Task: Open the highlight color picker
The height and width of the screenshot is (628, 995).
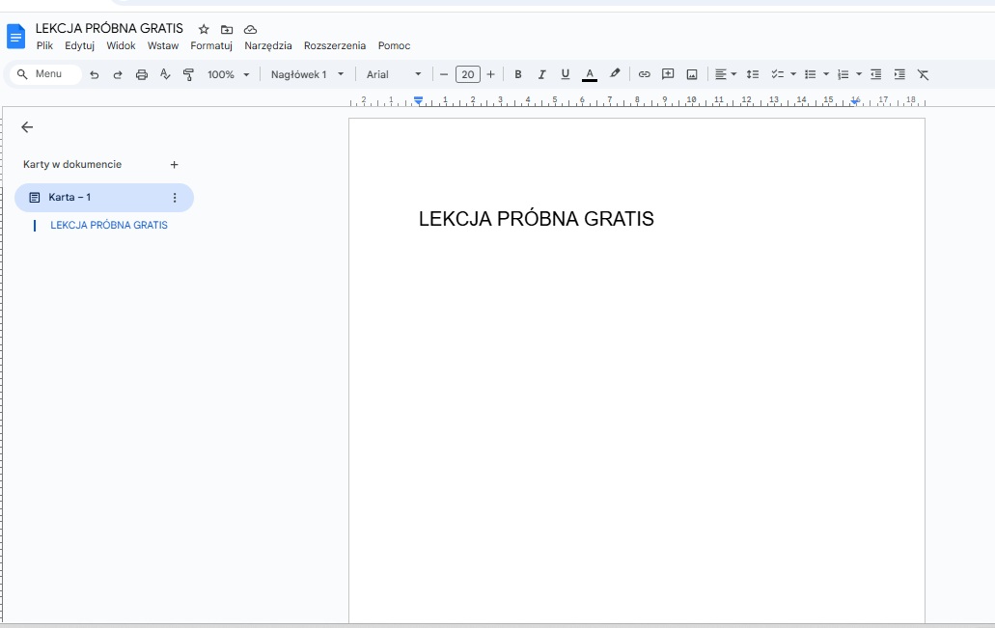Action: [614, 74]
